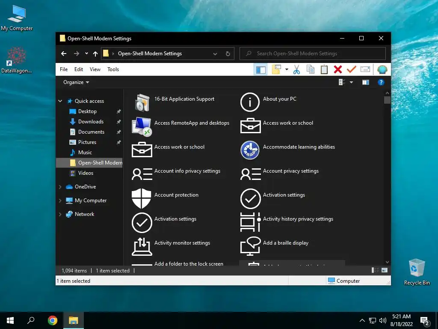Expand the address bar history dropdown

point(215,54)
